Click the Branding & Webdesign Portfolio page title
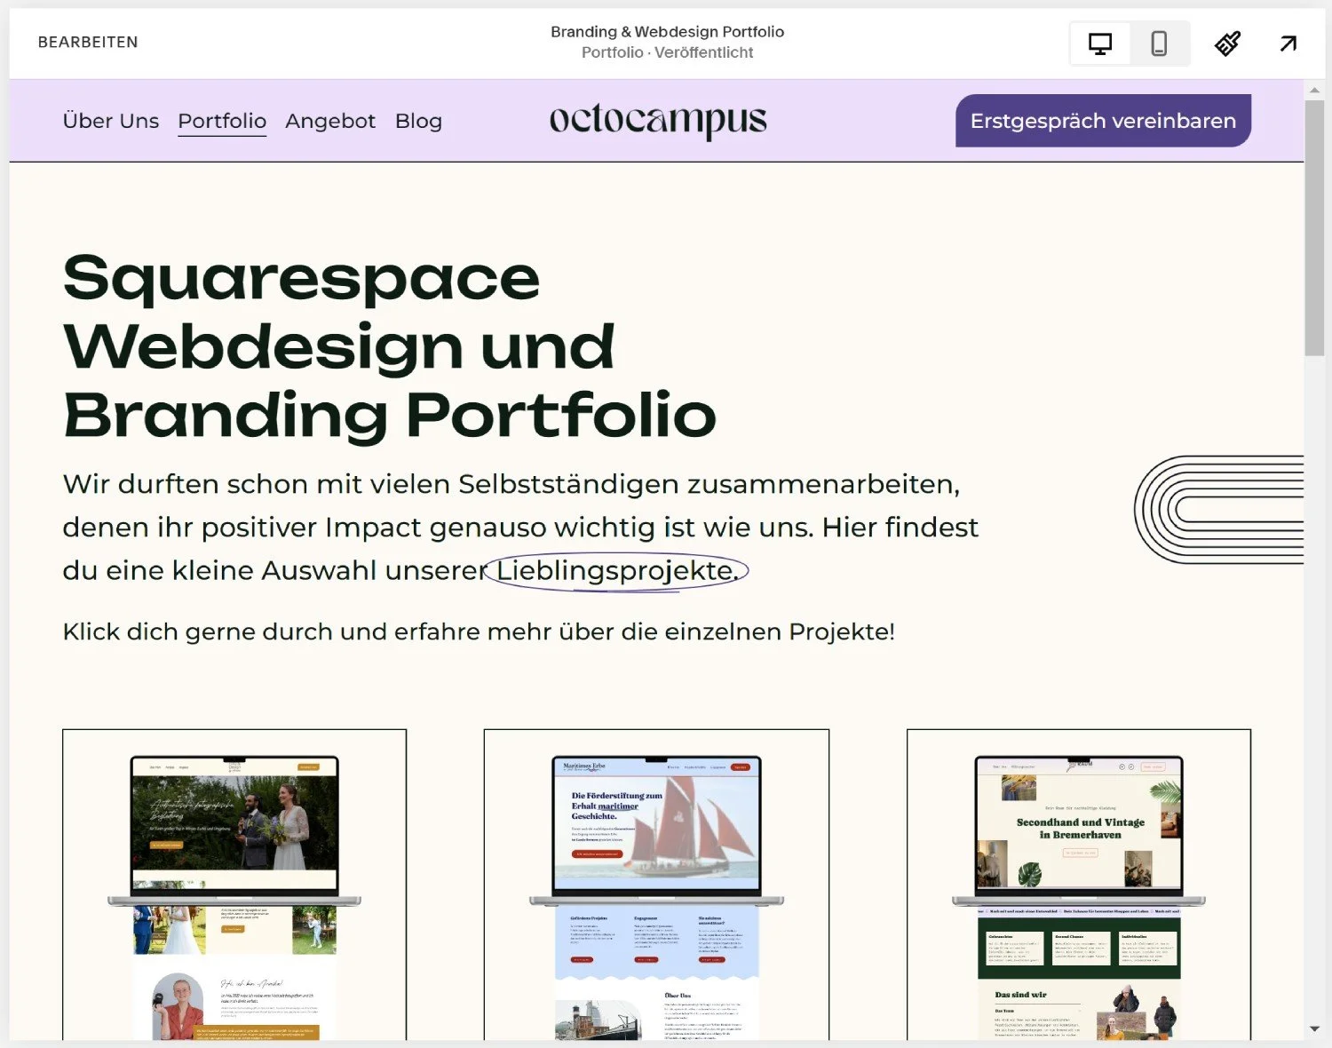This screenshot has height=1048, width=1332. (667, 32)
